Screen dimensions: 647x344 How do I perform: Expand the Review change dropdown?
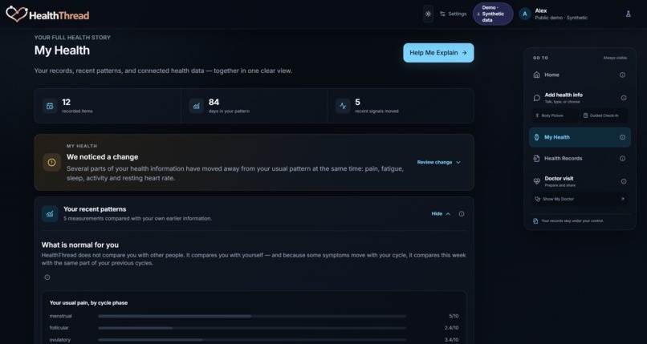(x=438, y=162)
